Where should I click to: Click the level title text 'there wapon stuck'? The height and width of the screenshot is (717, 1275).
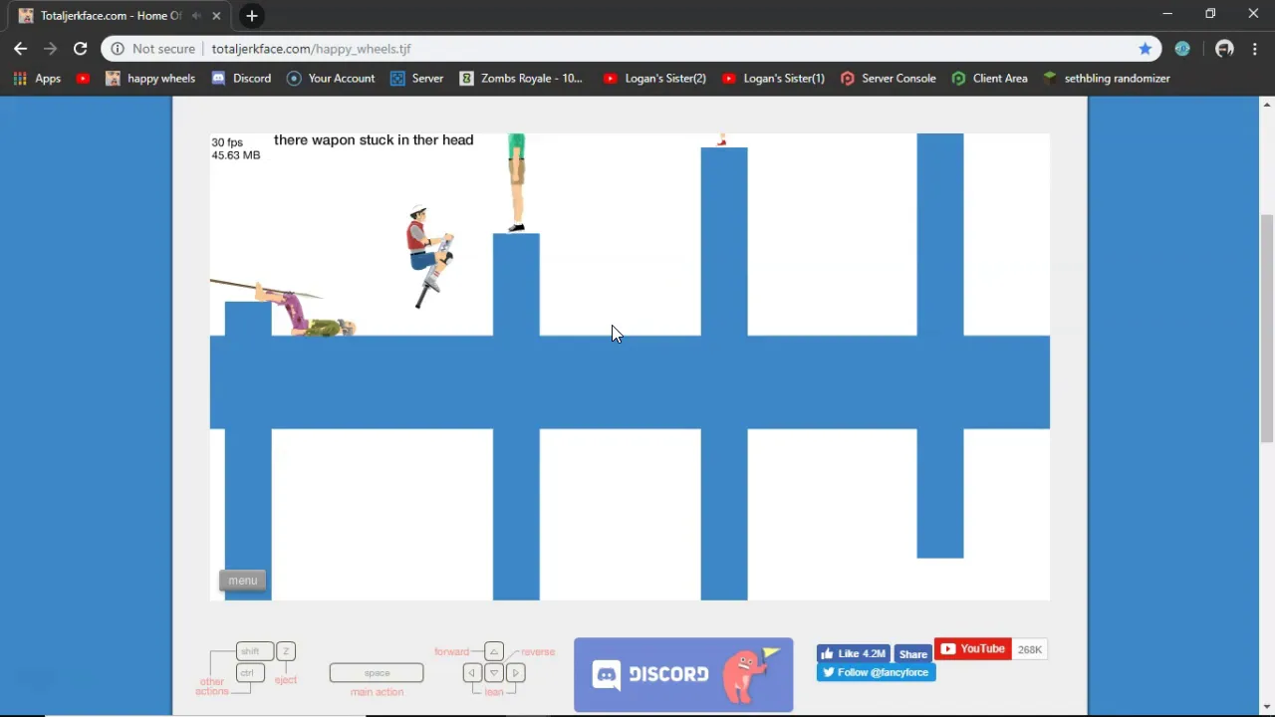(374, 140)
